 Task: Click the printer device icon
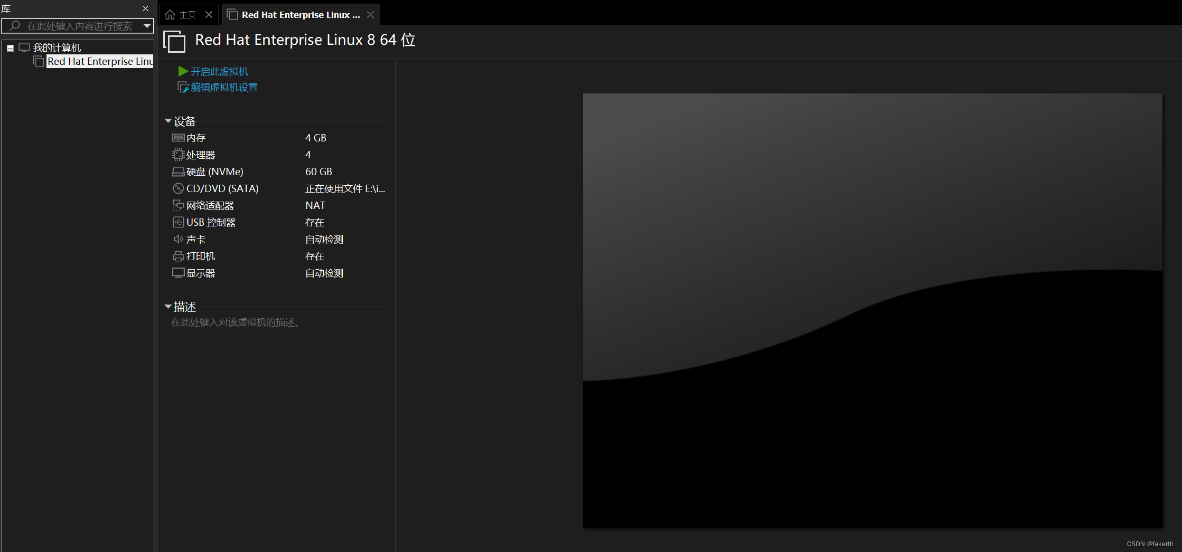click(178, 256)
